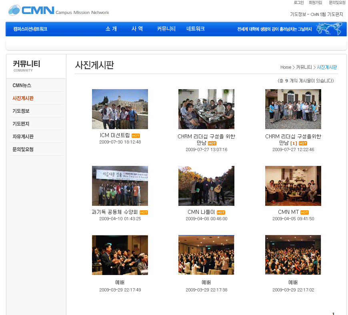348x315 pixels.
Task: Go to 자유게시판 in sidebar
Action: tap(23, 137)
